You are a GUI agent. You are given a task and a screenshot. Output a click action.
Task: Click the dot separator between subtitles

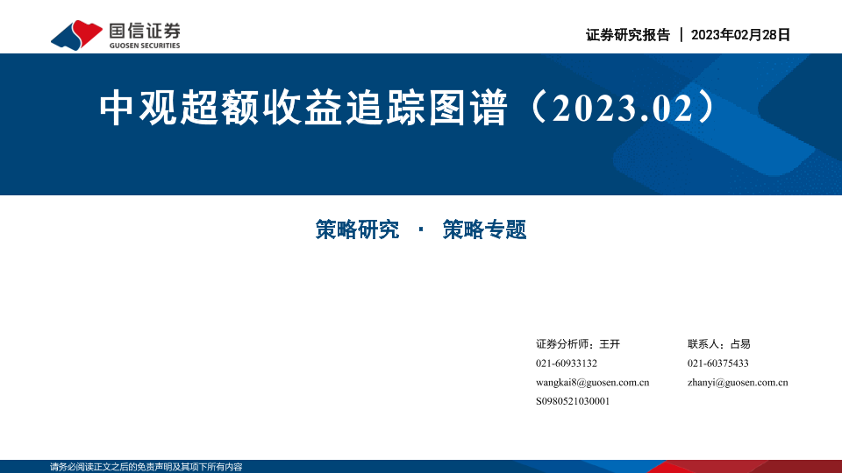click(421, 230)
